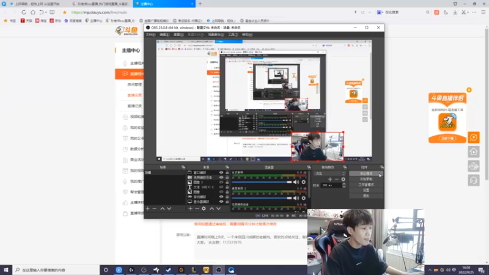Open the undo-close dropdown arrow in the browser toolbar
Screen dimensions: 489x275
point(46,12)
